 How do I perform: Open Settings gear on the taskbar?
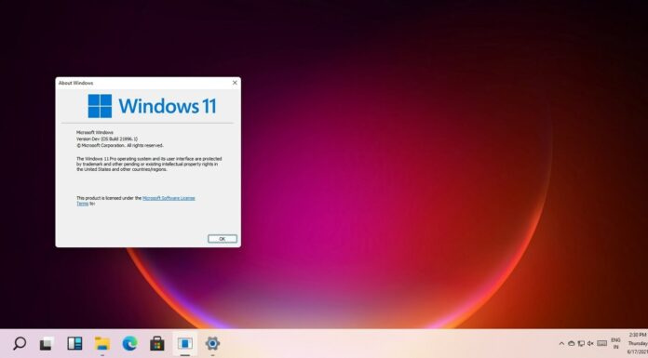click(x=212, y=343)
